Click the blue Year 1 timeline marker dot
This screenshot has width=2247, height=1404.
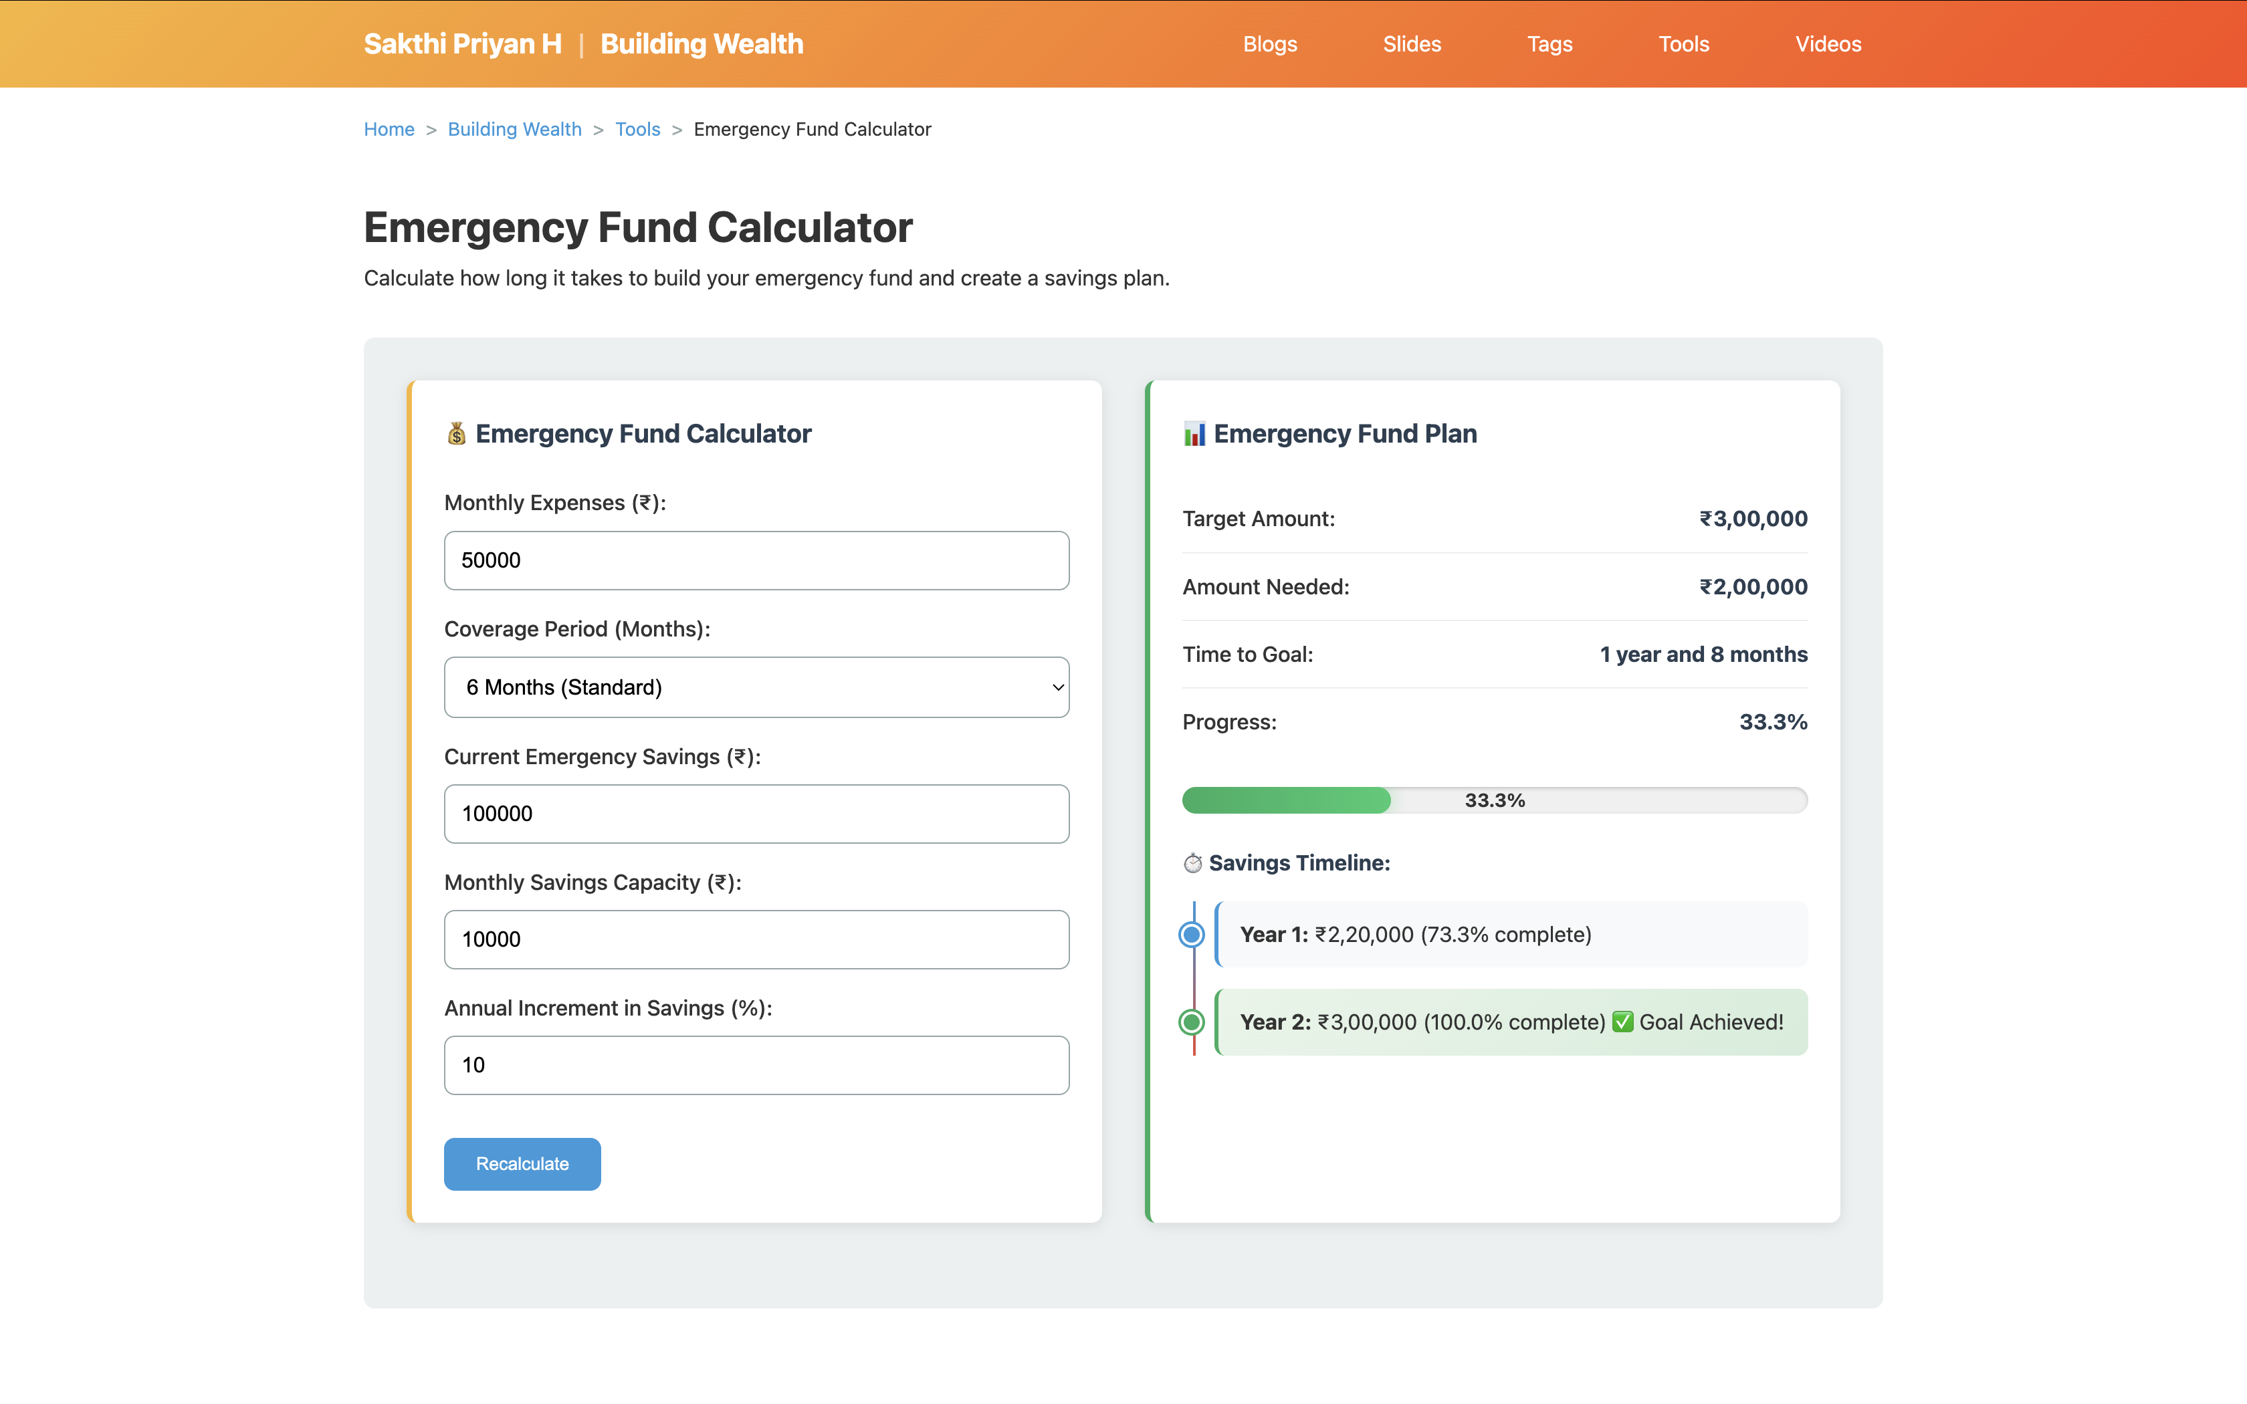point(1192,934)
